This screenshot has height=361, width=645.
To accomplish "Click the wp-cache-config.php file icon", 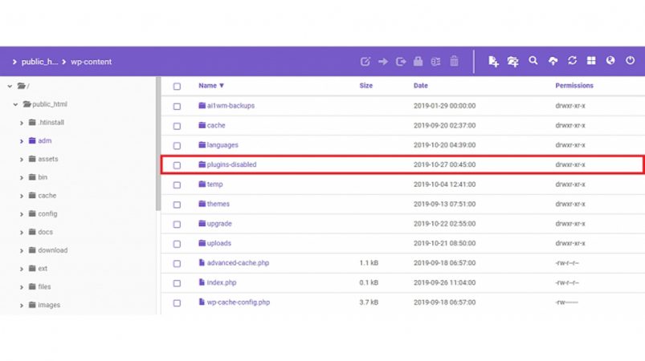I will click(202, 302).
